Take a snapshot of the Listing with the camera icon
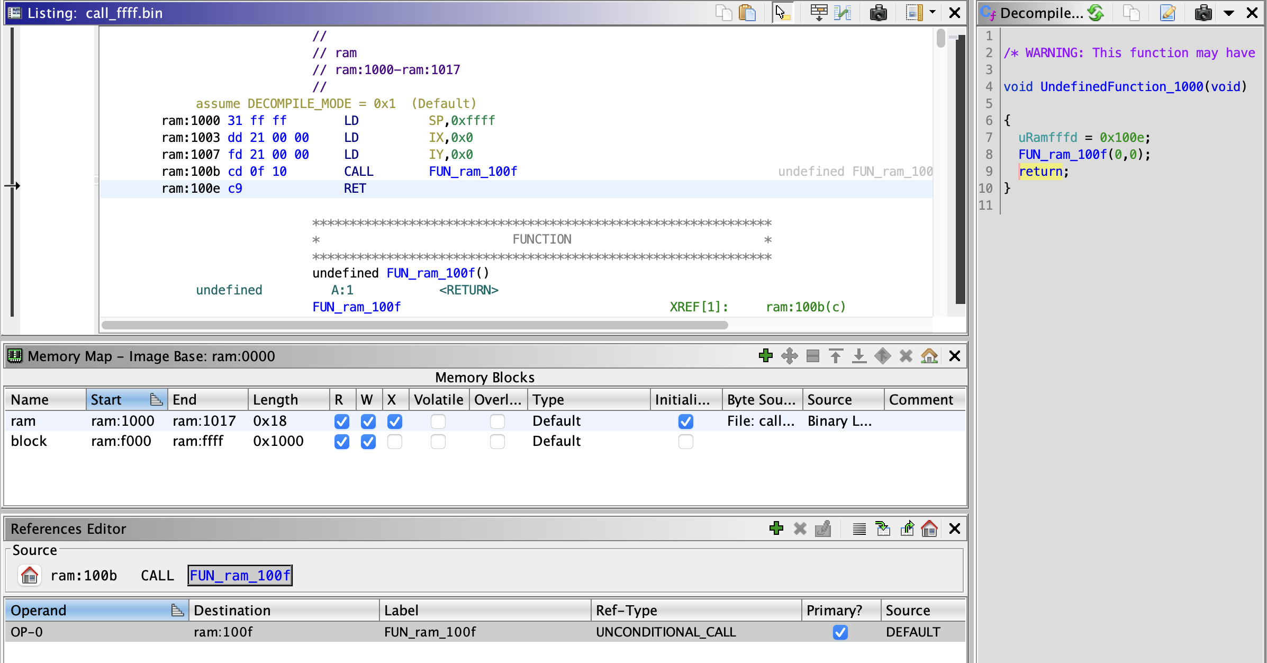The height and width of the screenshot is (663, 1267). 879,13
